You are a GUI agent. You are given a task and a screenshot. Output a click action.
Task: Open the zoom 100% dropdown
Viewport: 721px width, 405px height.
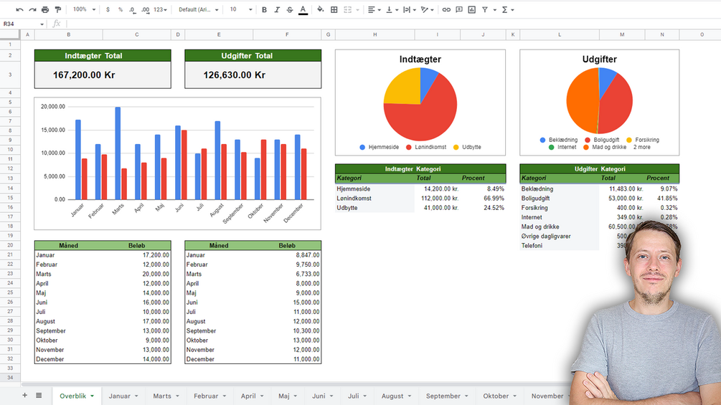84,9
